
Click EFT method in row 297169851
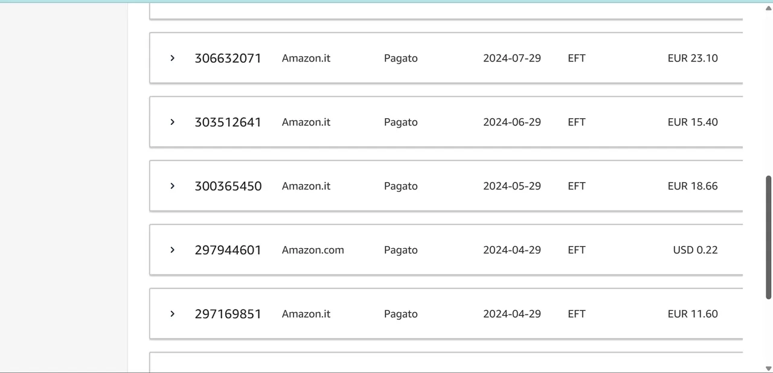click(577, 314)
